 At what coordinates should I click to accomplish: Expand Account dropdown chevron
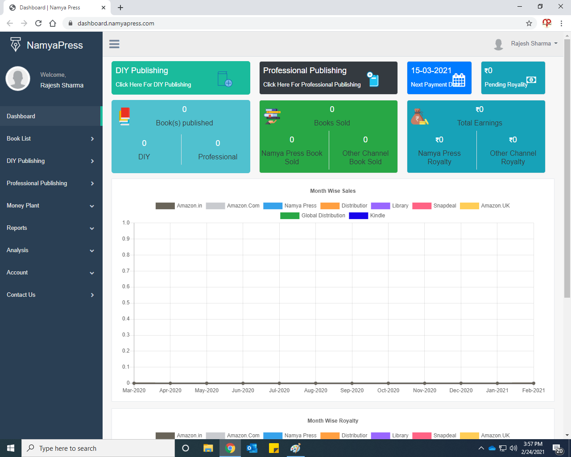point(92,273)
